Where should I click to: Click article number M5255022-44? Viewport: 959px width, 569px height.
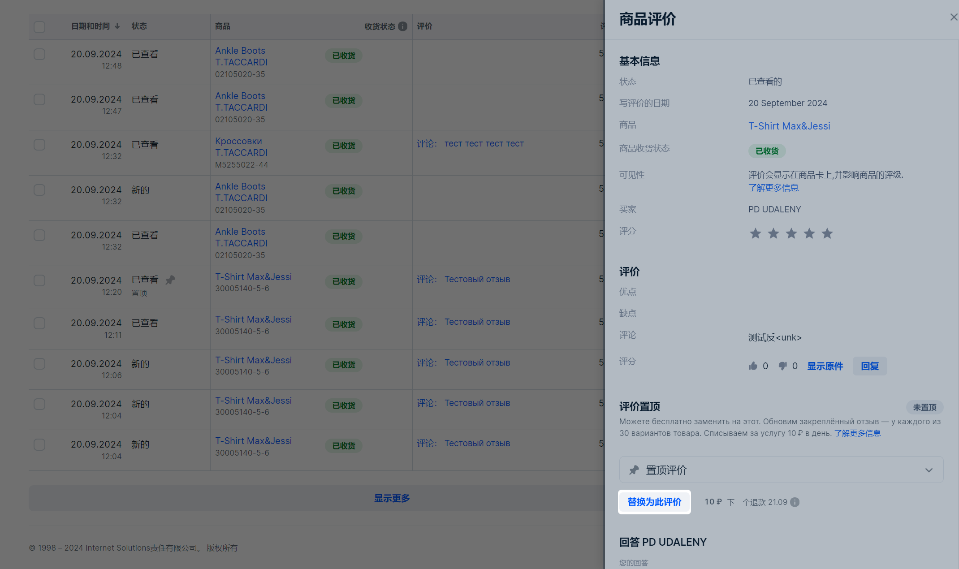coord(242,165)
